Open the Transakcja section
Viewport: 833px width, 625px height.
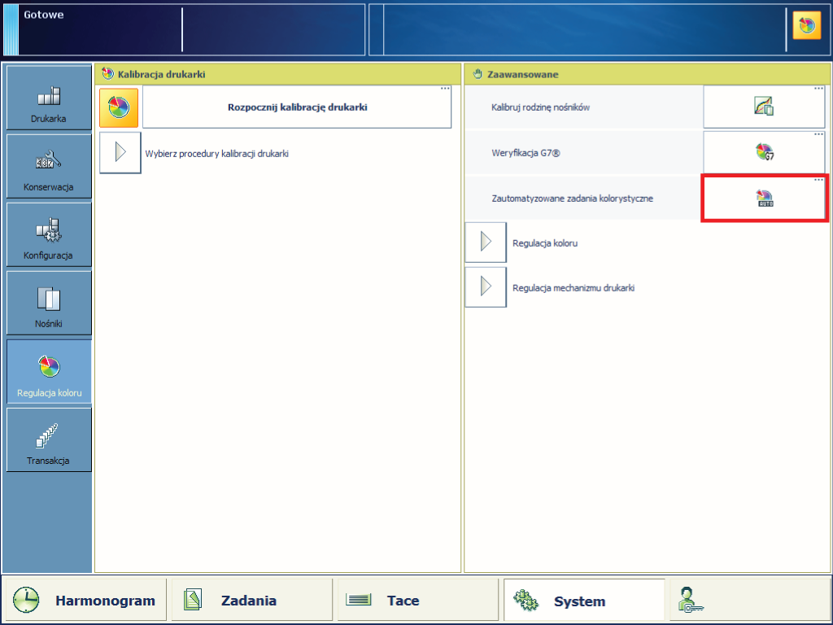[49, 440]
